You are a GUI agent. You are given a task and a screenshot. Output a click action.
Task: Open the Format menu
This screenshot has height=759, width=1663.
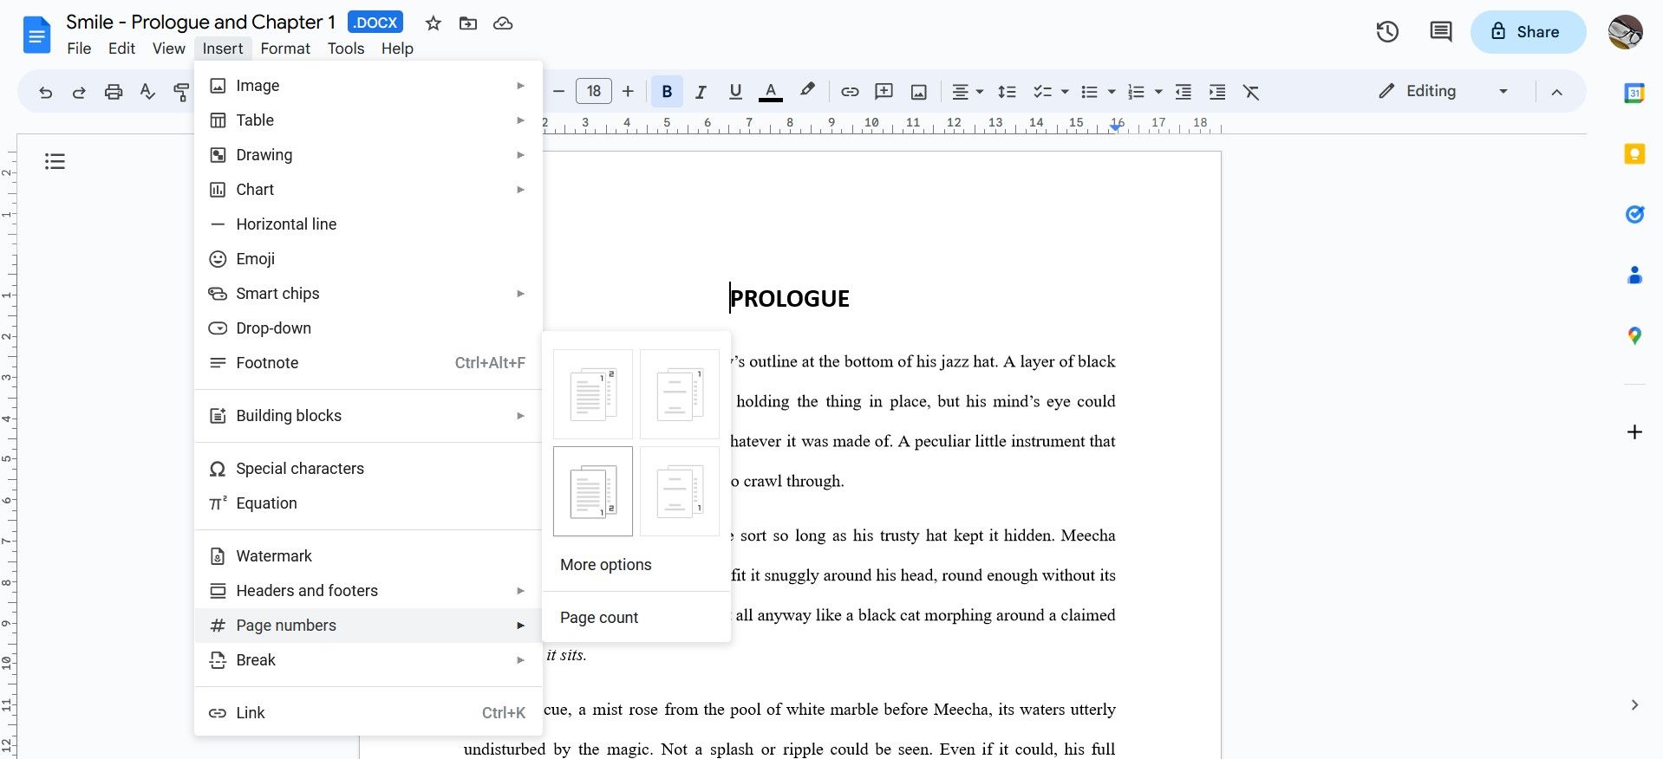[x=284, y=49]
